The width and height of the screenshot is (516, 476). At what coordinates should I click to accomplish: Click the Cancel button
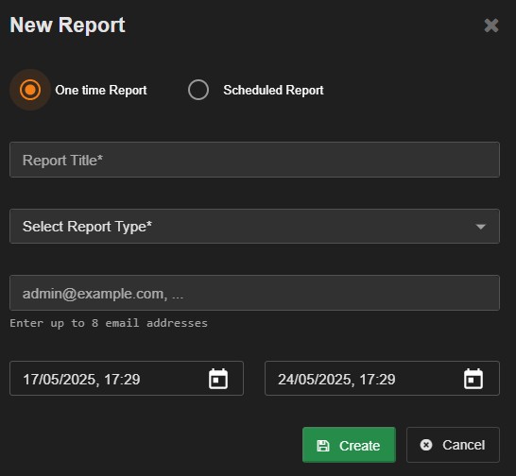453,445
